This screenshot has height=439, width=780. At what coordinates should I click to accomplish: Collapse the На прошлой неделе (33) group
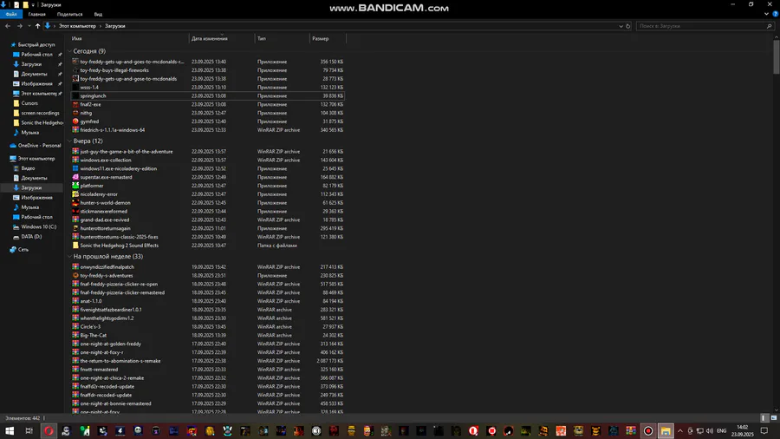(69, 256)
